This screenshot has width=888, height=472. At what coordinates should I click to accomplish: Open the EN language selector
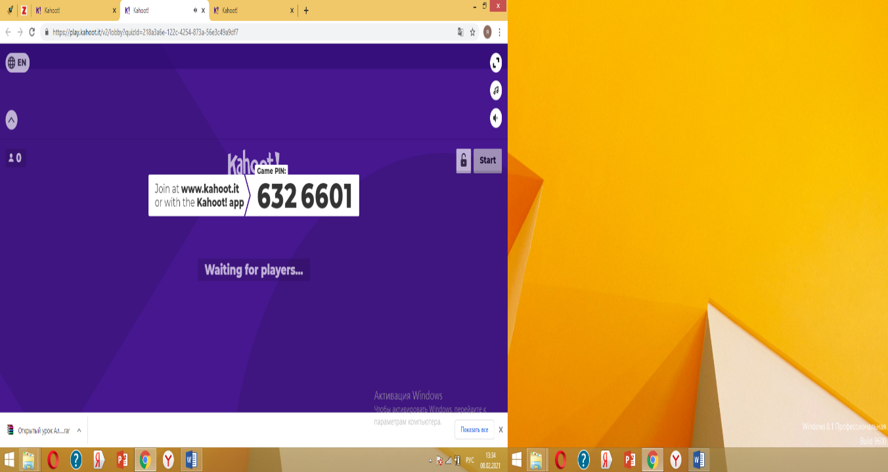coord(18,63)
